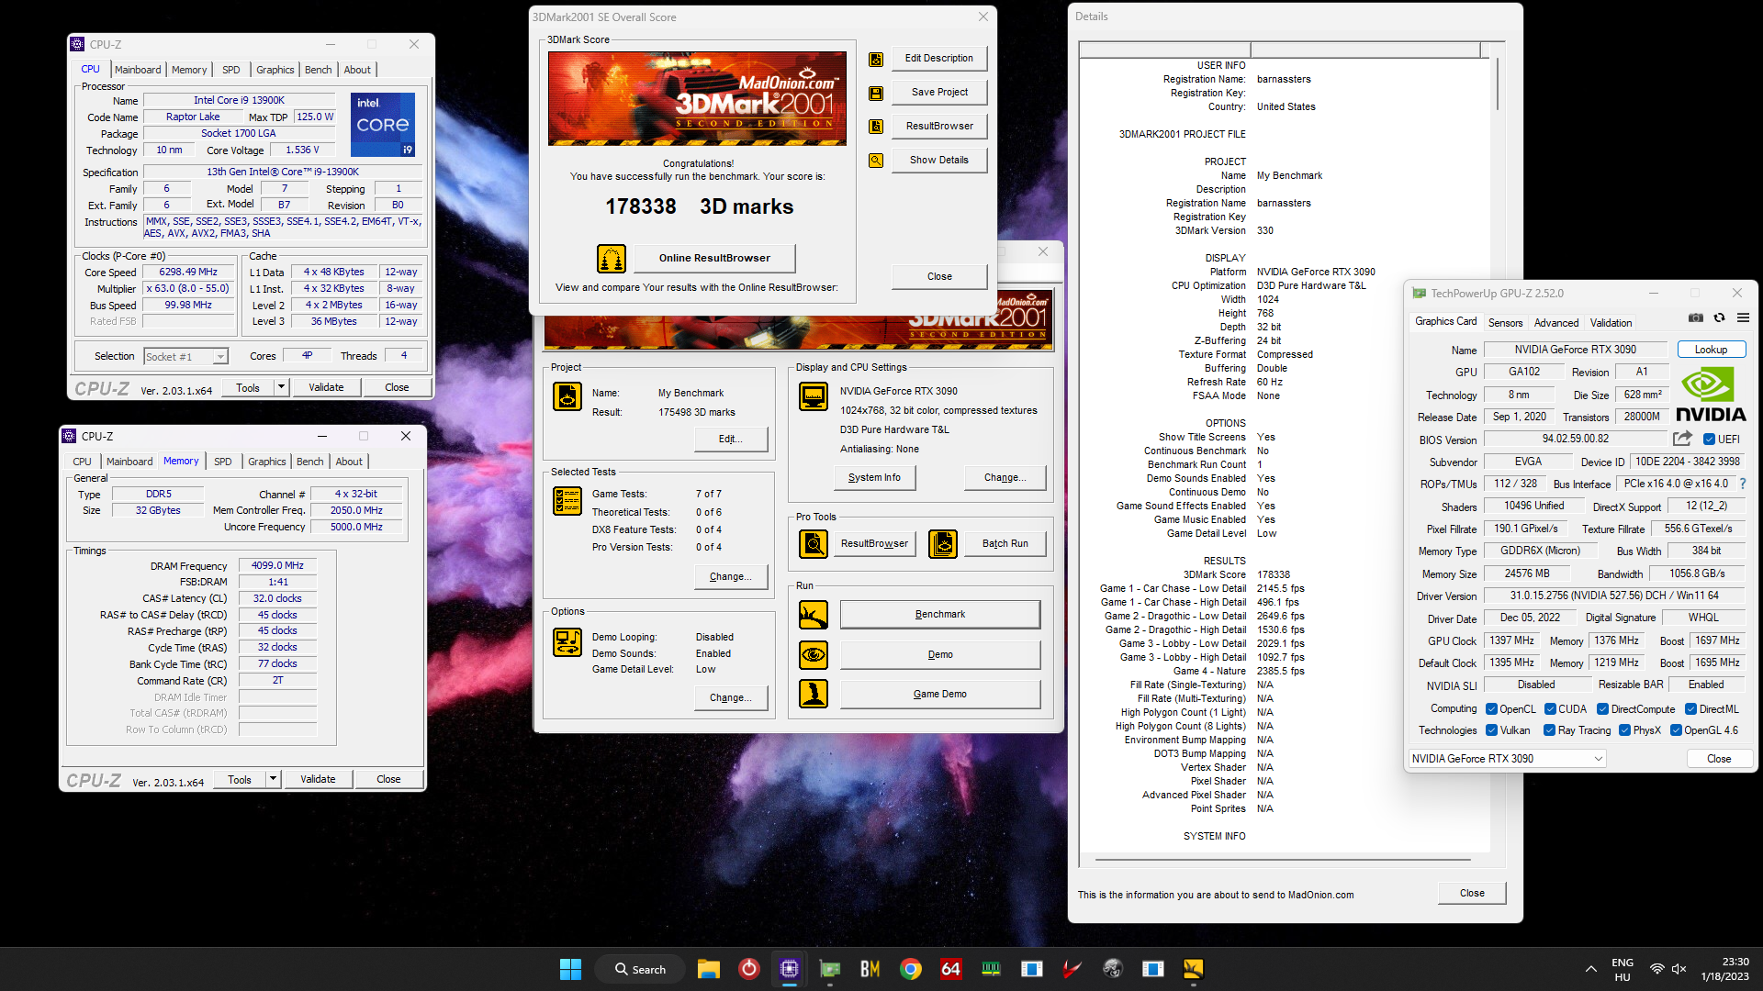Open the Validation tab in GPU-Z

pos(1611,323)
